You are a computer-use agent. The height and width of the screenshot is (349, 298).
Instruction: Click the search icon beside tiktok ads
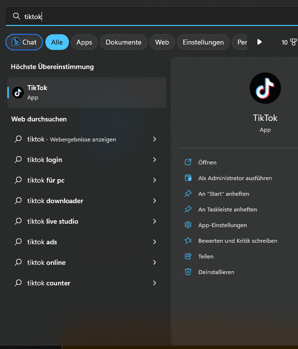tap(18, 242)
